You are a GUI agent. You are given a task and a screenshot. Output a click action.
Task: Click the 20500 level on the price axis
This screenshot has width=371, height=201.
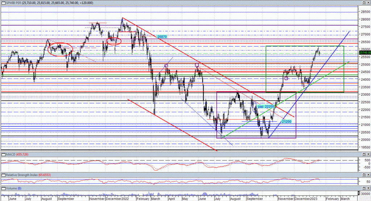tap(366, 132)
